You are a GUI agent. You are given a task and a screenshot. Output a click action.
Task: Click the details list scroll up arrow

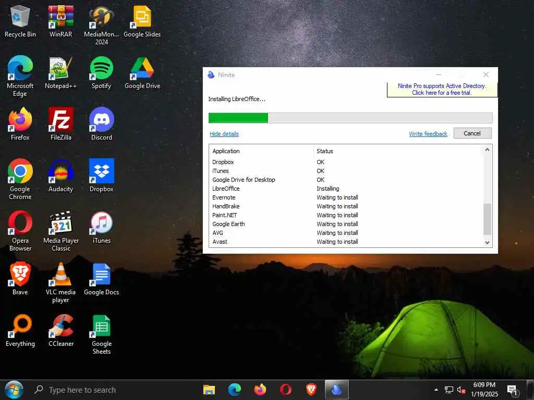[x=487, y=149]
